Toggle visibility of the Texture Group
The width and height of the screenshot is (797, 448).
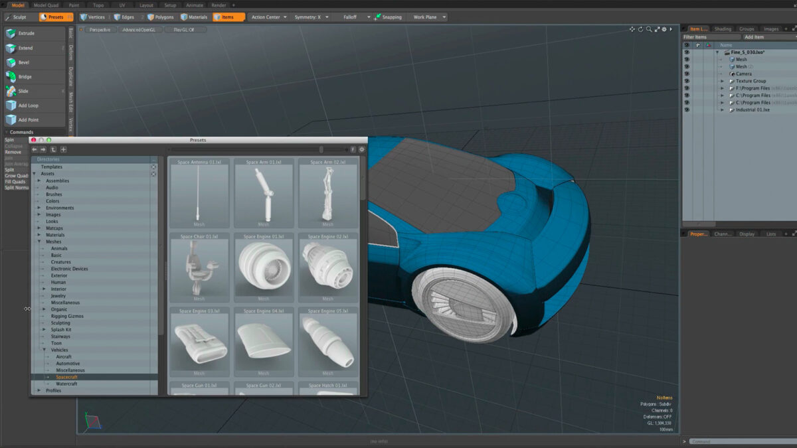coord(687,81)
